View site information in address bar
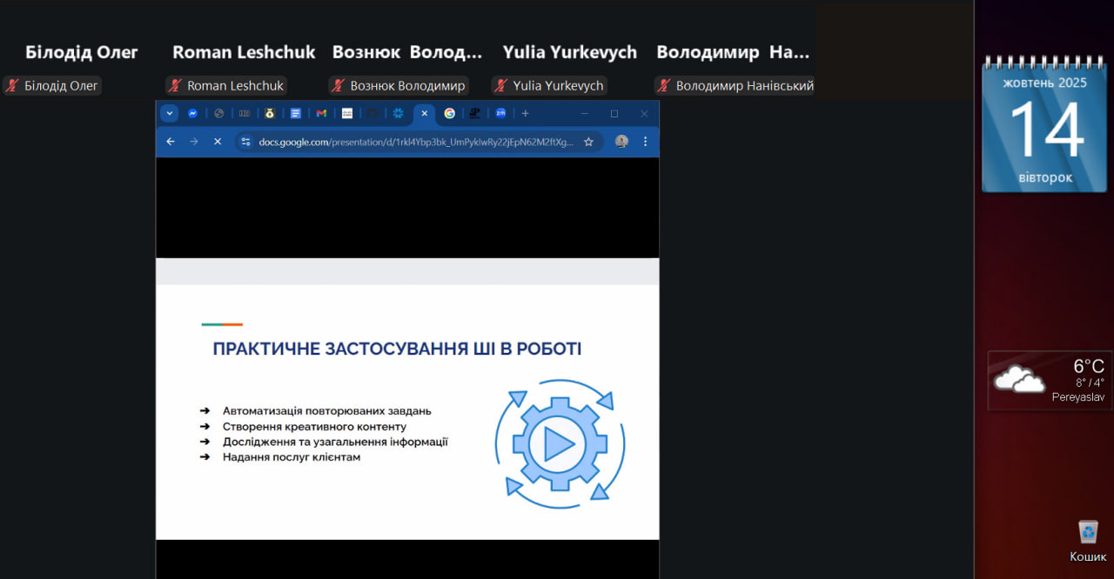Image resolution: width=1114 pixels, height=579 pixels. point(245,142)
